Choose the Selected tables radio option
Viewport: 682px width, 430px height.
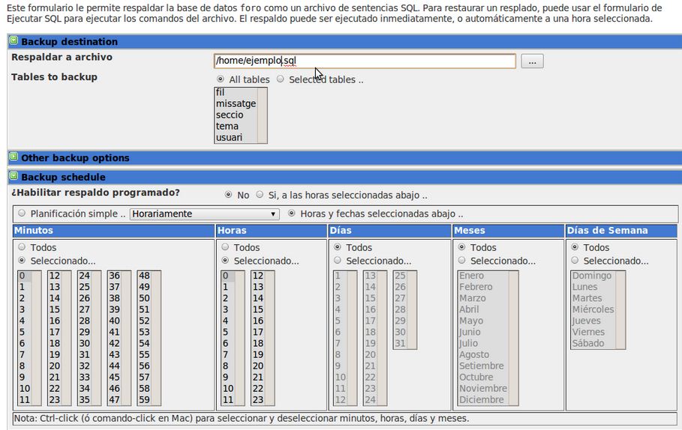(280, 79)
